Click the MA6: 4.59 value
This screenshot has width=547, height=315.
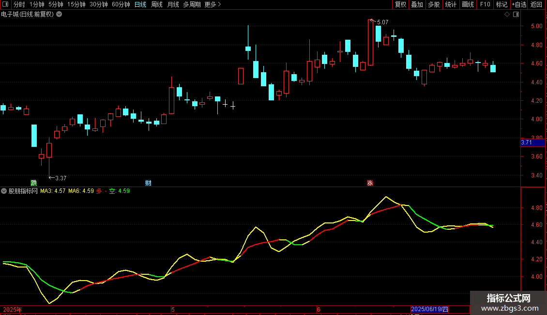(81, 191)
